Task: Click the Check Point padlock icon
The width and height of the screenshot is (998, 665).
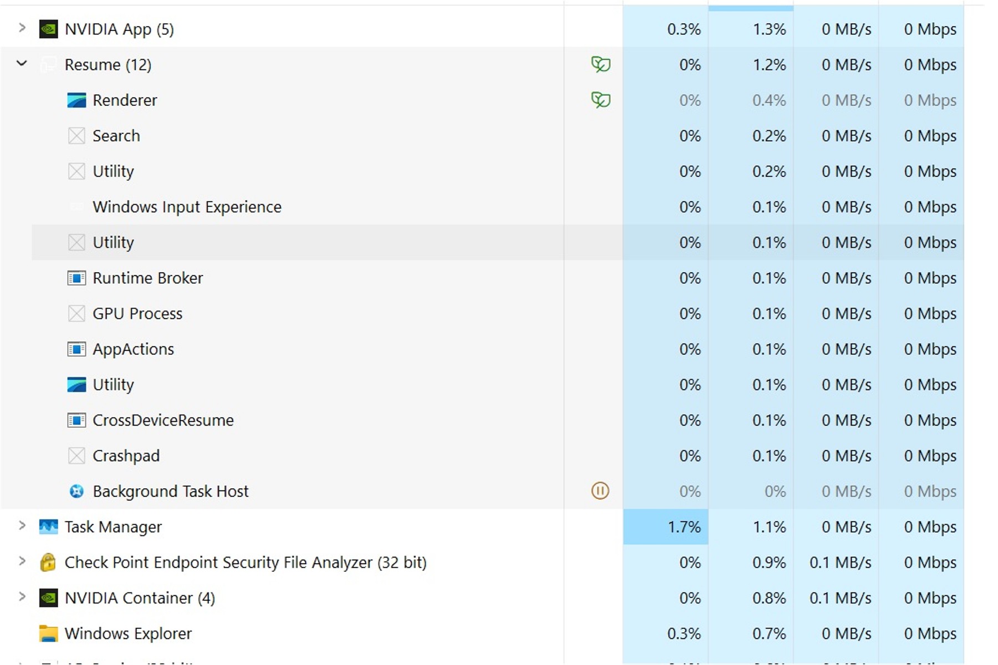Action: pos(48,562)
